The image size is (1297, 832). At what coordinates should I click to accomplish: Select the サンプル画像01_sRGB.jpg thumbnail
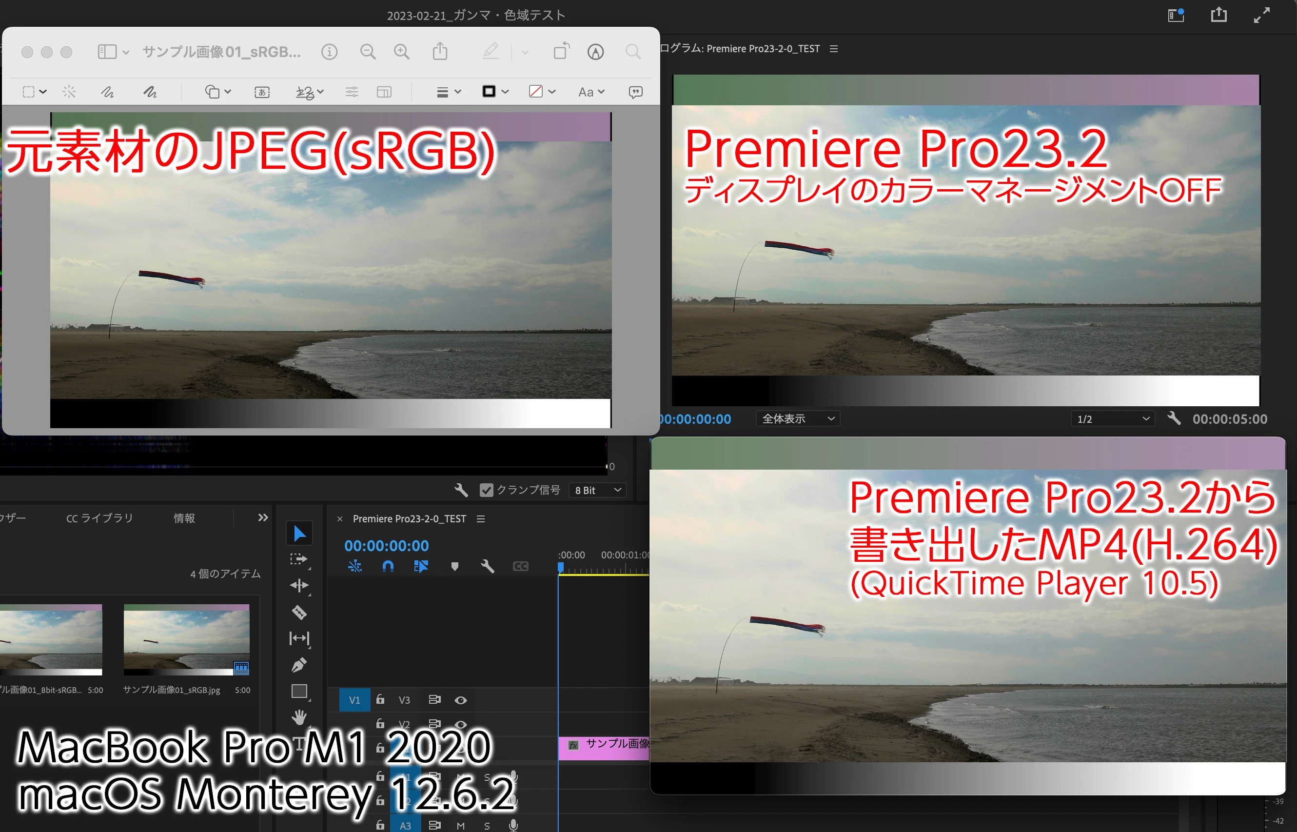[x=186, y=640]
